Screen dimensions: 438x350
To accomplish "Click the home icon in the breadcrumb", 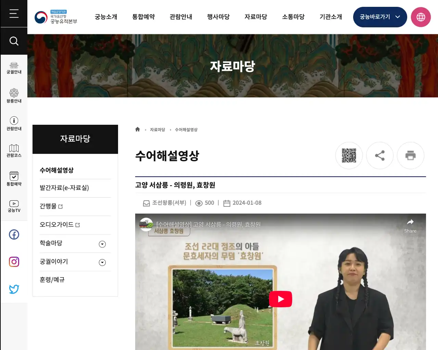I will pos(138,129).
